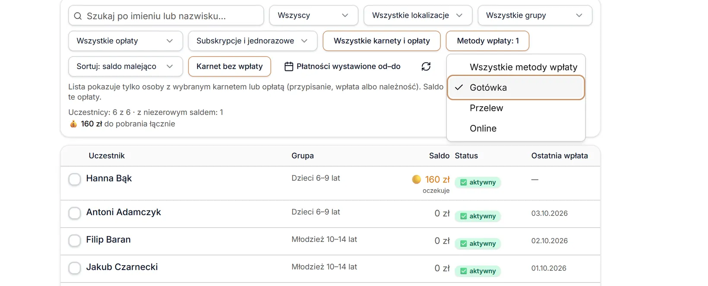708x286 pixels.
Task: Tick the checkbox for Antoni Adamczyk
Action: pos(75,213)
